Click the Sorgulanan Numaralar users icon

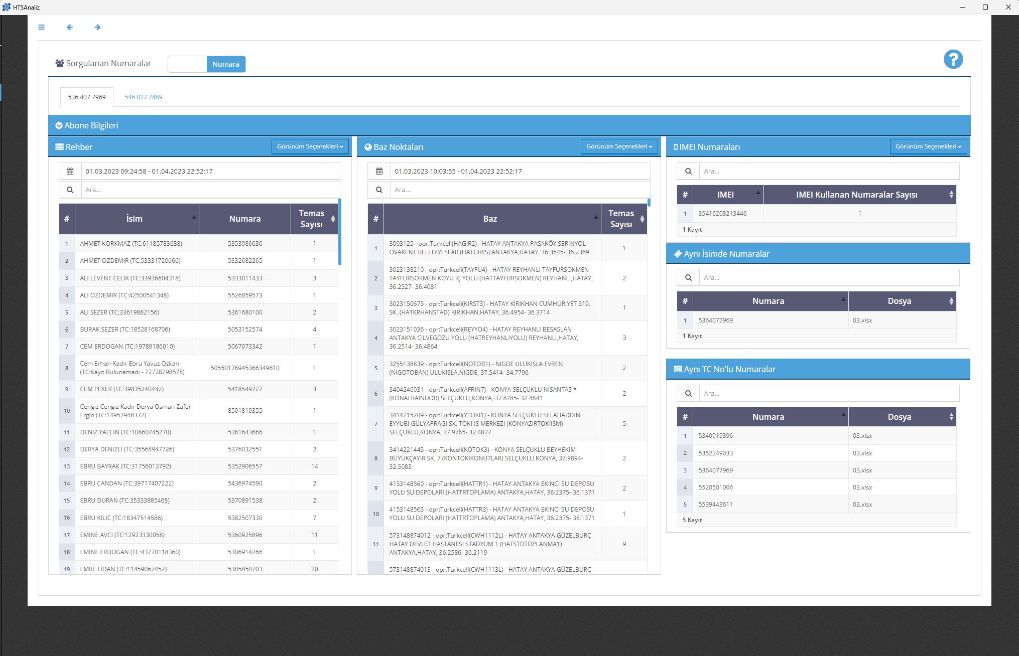point(60,63)
